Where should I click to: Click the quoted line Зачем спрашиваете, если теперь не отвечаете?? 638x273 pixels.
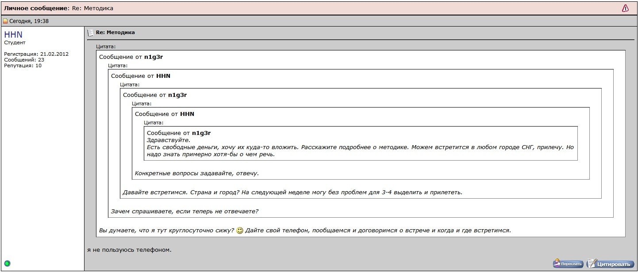pos(184,211)
